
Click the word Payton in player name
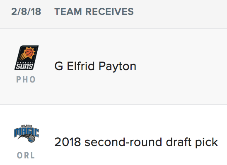(x=117, y=66)
